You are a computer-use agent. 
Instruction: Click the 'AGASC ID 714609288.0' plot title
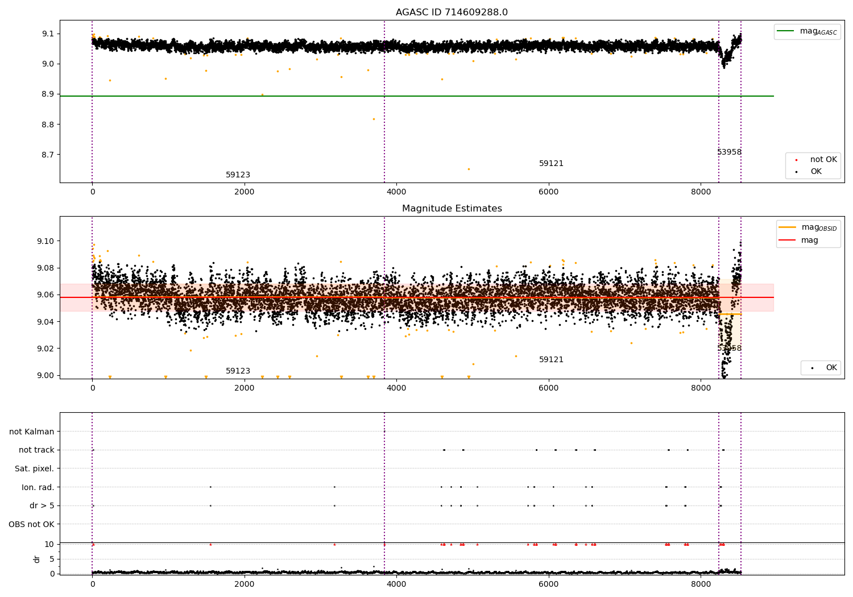click(x=452, y=13)
